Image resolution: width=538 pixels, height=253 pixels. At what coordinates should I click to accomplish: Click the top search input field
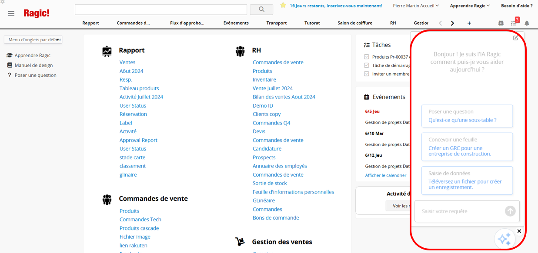pos(161,10)
